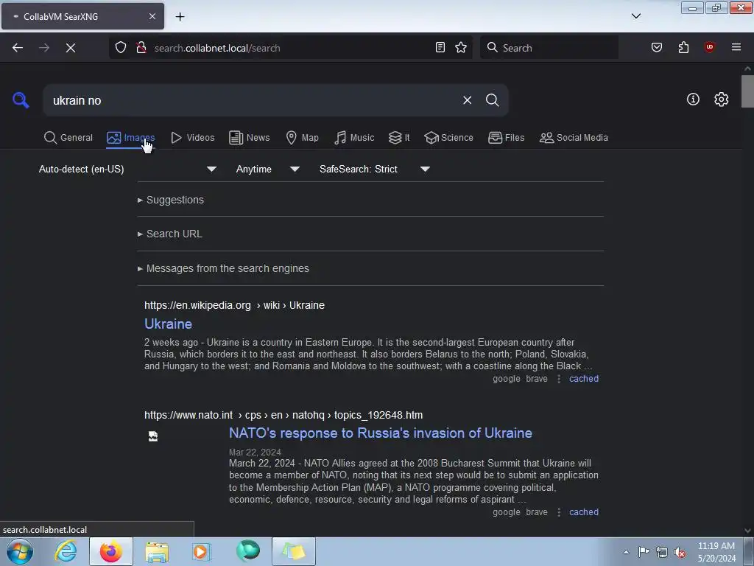Click the page vertical scrollbar thumb
Viewport: 754px width, 566px height.
pos(747,91)
